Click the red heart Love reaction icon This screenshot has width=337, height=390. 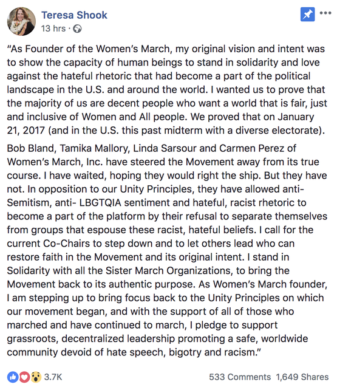coord(24,377)
